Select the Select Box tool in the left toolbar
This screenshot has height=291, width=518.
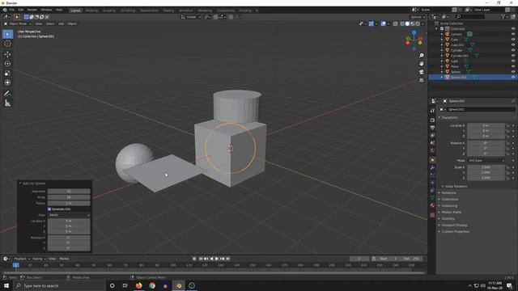pos(7,34)
